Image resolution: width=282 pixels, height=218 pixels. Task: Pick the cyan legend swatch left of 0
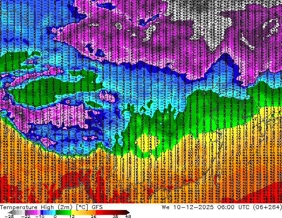click(54, 212)
